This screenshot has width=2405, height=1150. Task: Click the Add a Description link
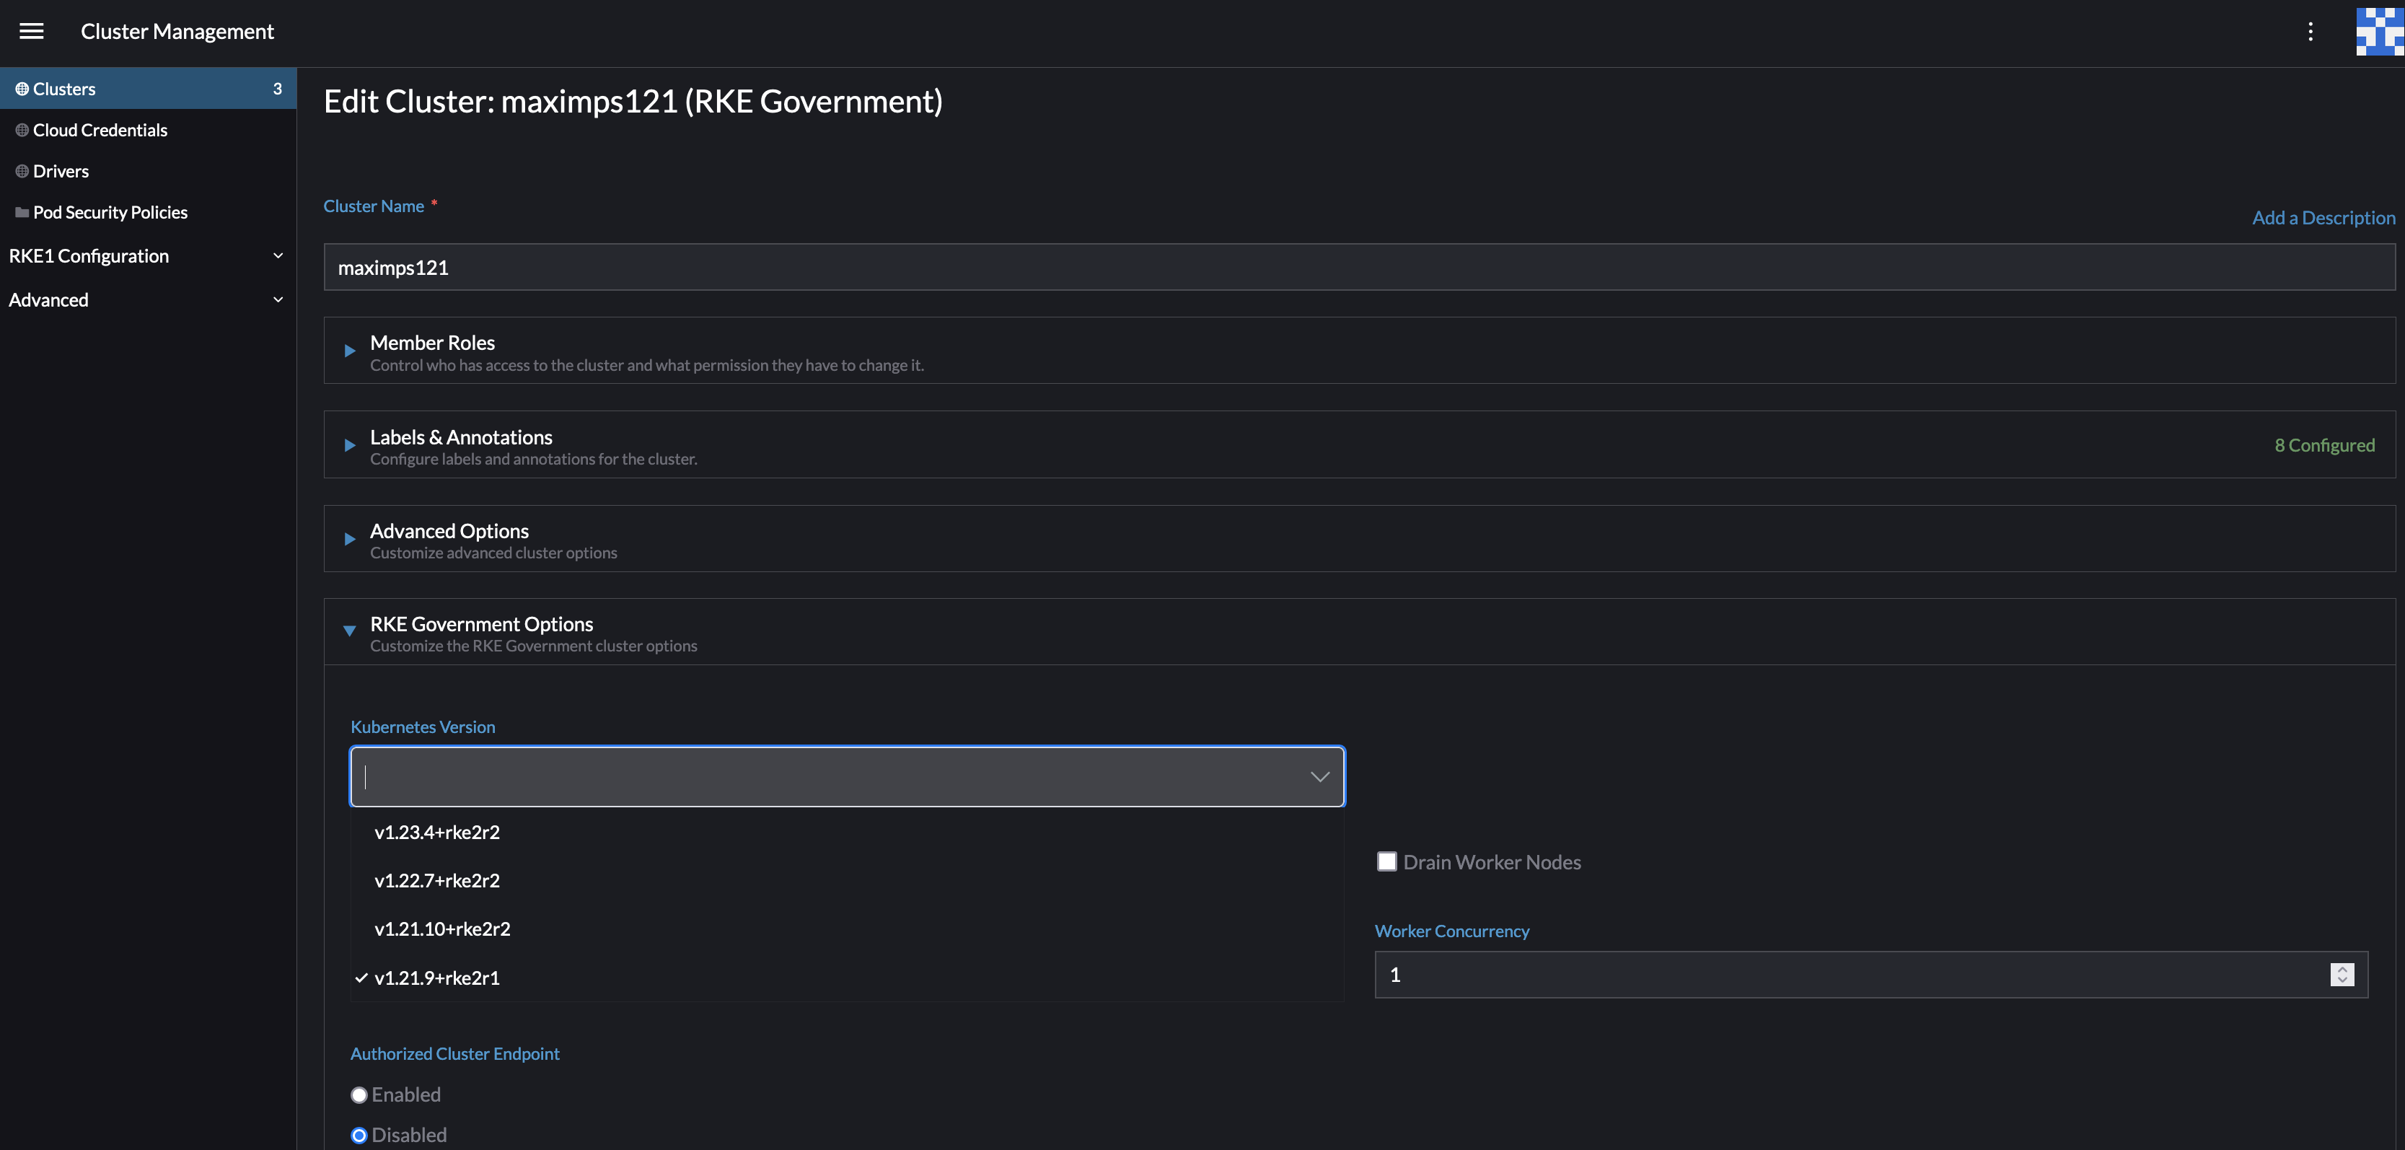pyautogui.click(x=2323, y=216)
